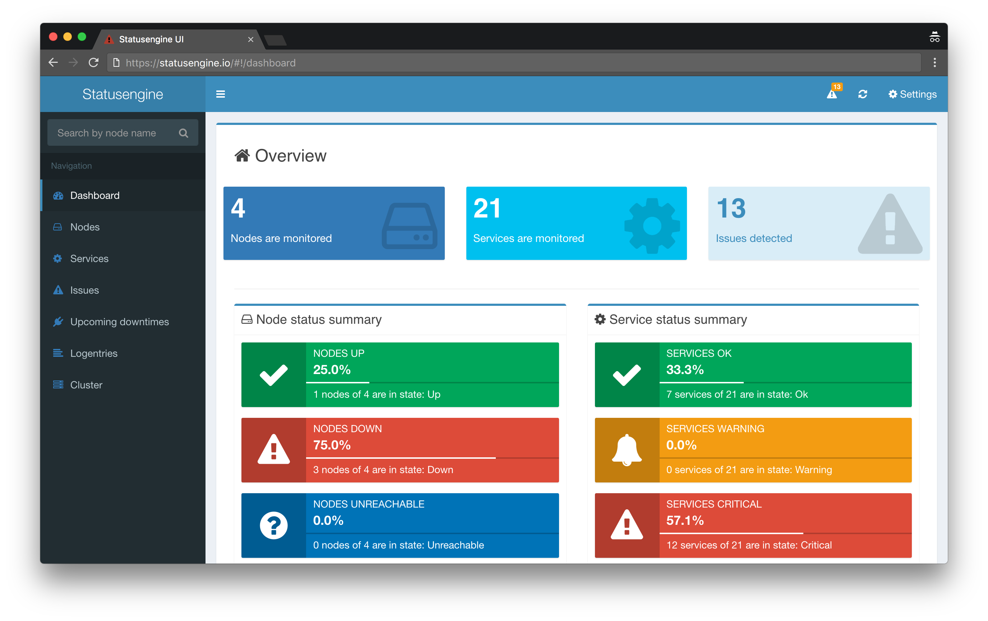Click '0 services of 21 are in state: Warning'

pyautogui.click(x=749, y=470)
